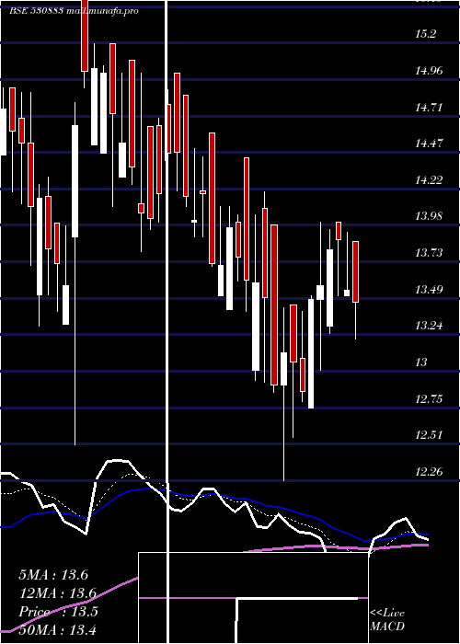This screenshot has width=460, height=644.
Task: Select the 13.73 price level label
Action: pos(429,253)
